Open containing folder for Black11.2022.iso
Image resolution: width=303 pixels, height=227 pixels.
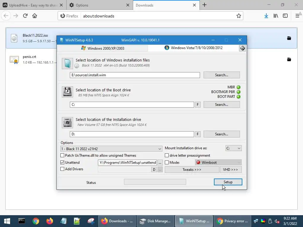point(289,38)
